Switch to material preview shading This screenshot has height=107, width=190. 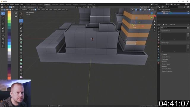pos(151,10)
